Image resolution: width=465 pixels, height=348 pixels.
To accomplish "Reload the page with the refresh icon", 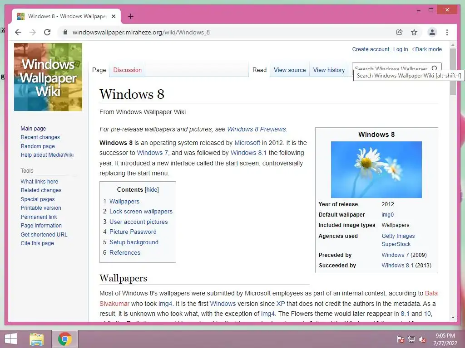I will coord(47,32).
